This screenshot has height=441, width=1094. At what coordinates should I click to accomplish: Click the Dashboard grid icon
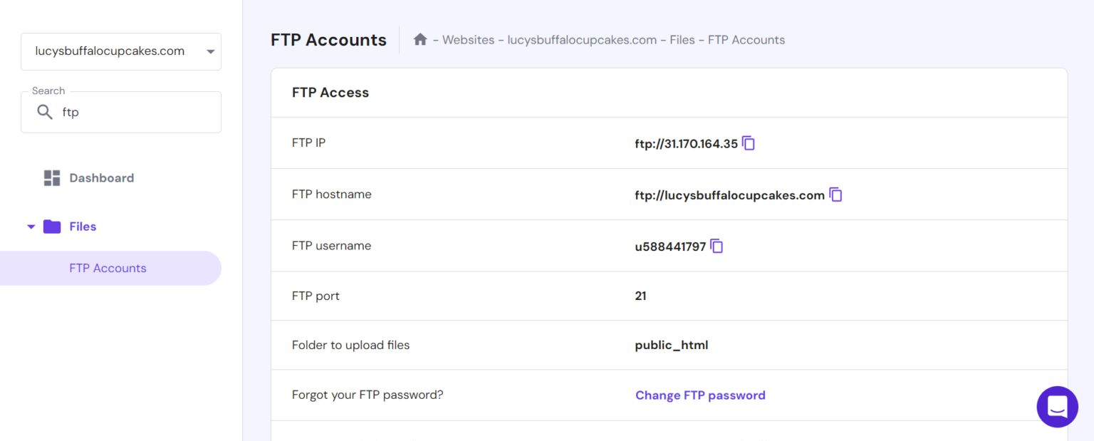[x=51, y=177]
